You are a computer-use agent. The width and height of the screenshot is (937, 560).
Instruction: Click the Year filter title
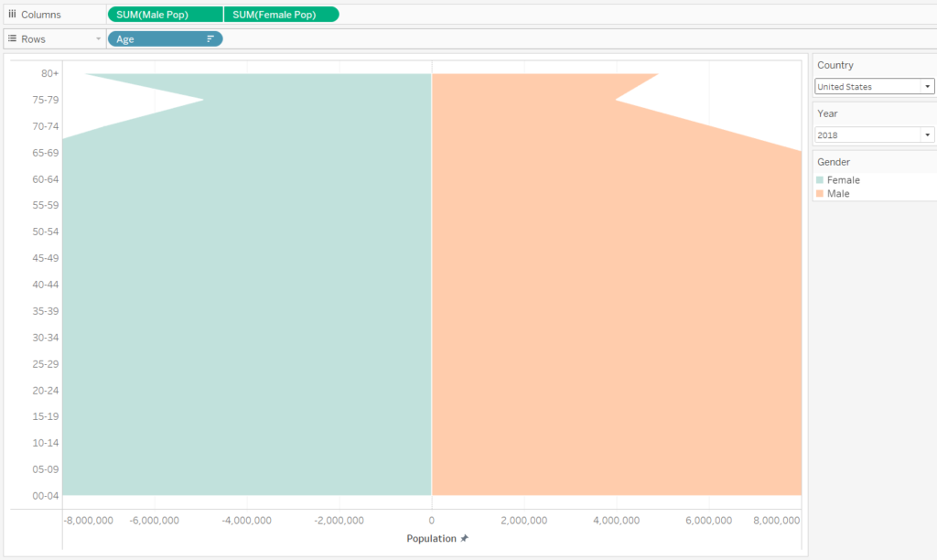(x=827, y=113)
